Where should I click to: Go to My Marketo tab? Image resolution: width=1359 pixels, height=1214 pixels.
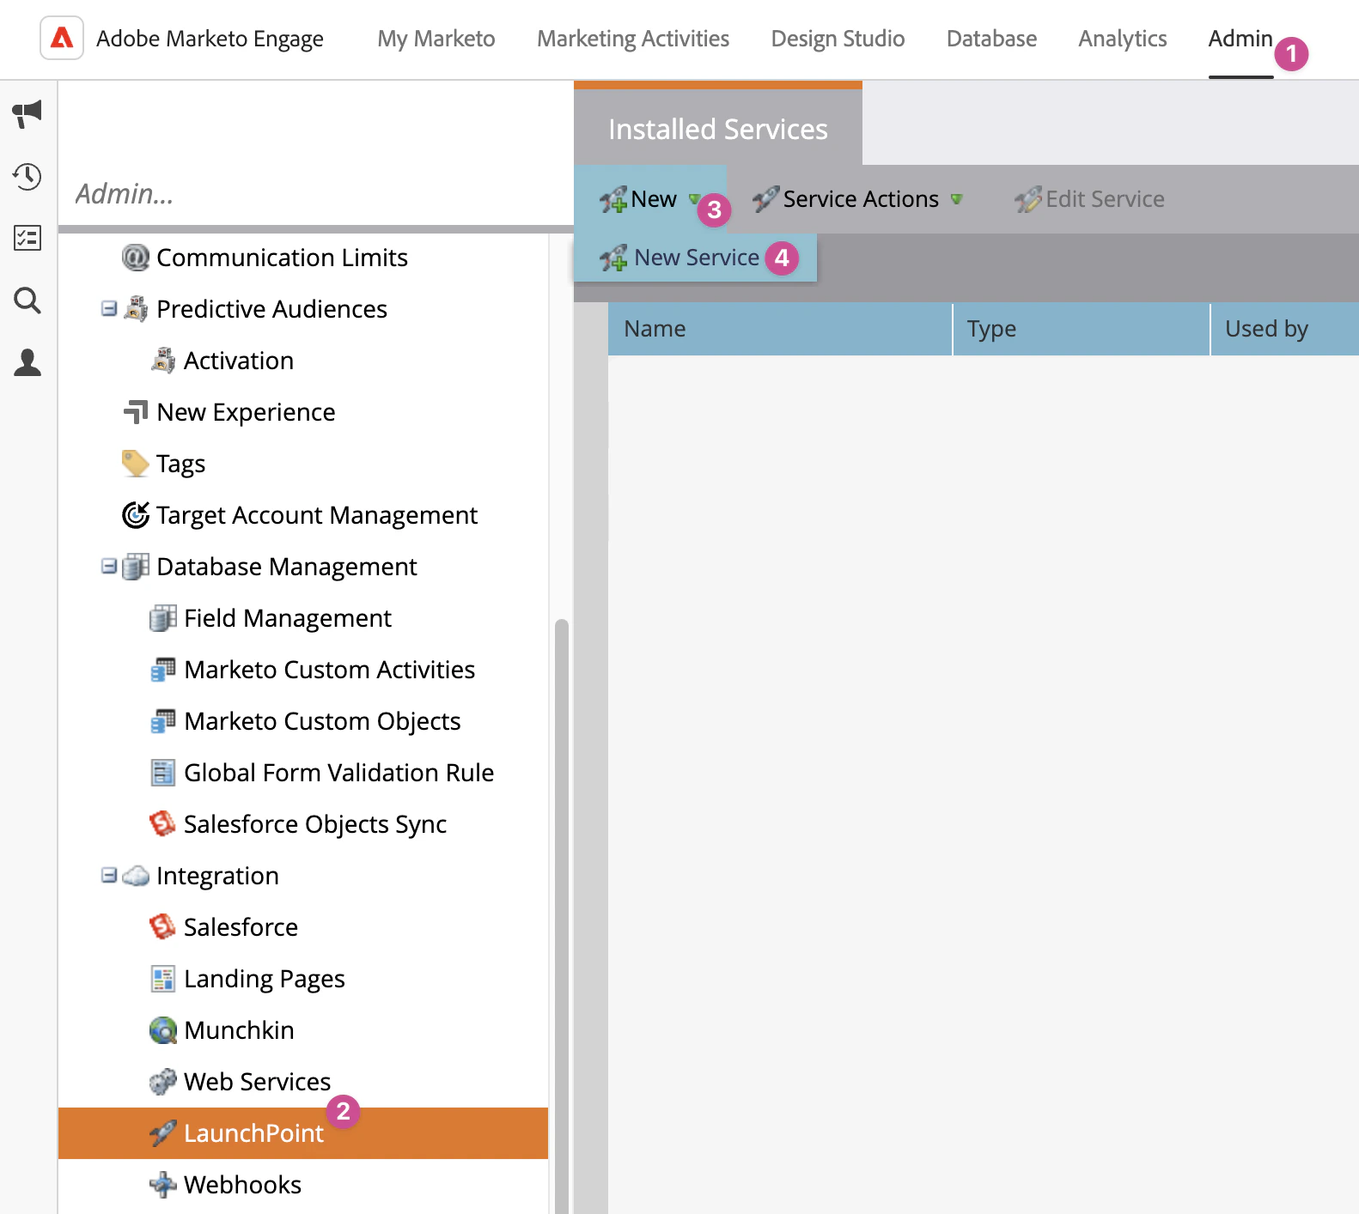click(x=436, y=39)
